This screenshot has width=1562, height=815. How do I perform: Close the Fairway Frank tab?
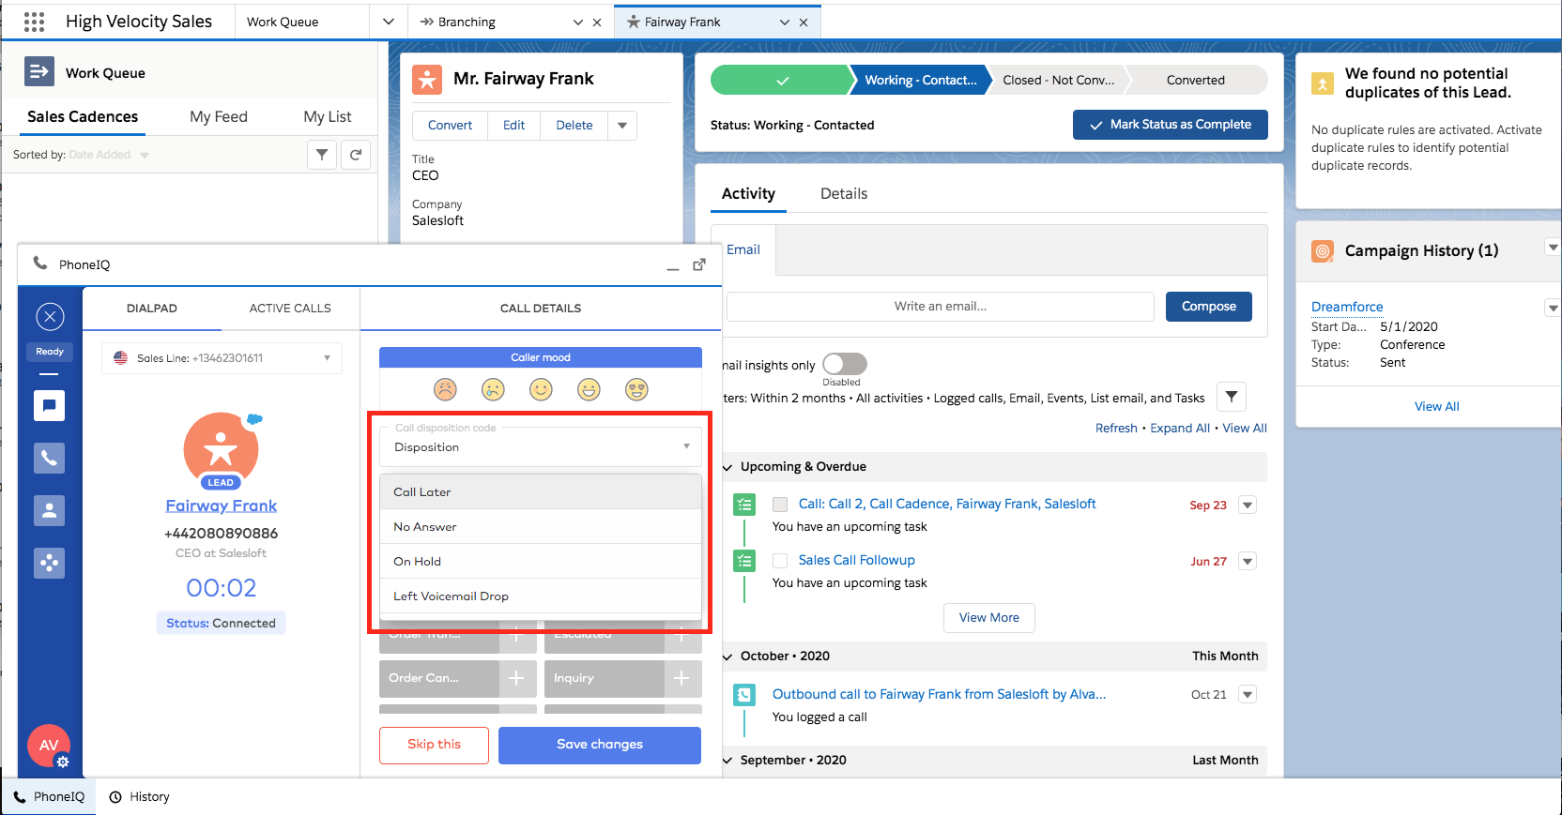tap(804, 23)
